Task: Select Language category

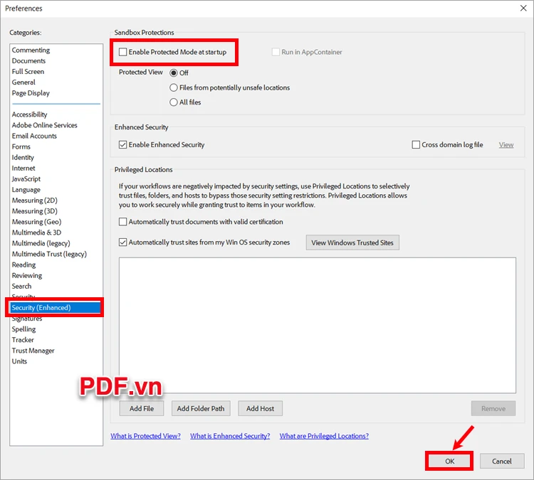Action: 26,190
